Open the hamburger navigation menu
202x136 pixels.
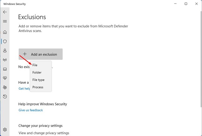pyautogui.click(x=5, y=21)
